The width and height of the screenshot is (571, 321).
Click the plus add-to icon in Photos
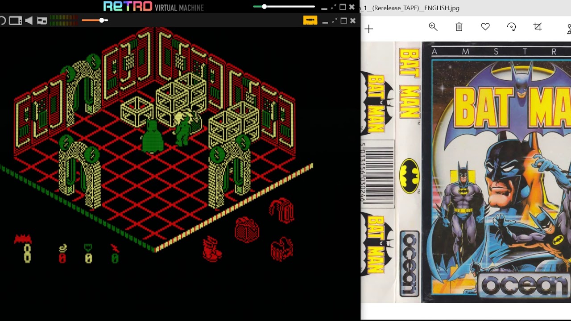coord(368,29)
